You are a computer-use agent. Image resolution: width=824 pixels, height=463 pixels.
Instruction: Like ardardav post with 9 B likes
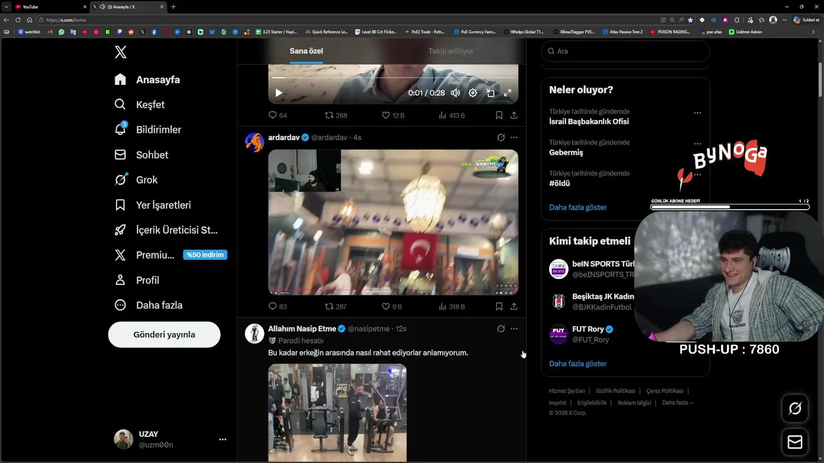coord(392,307)
